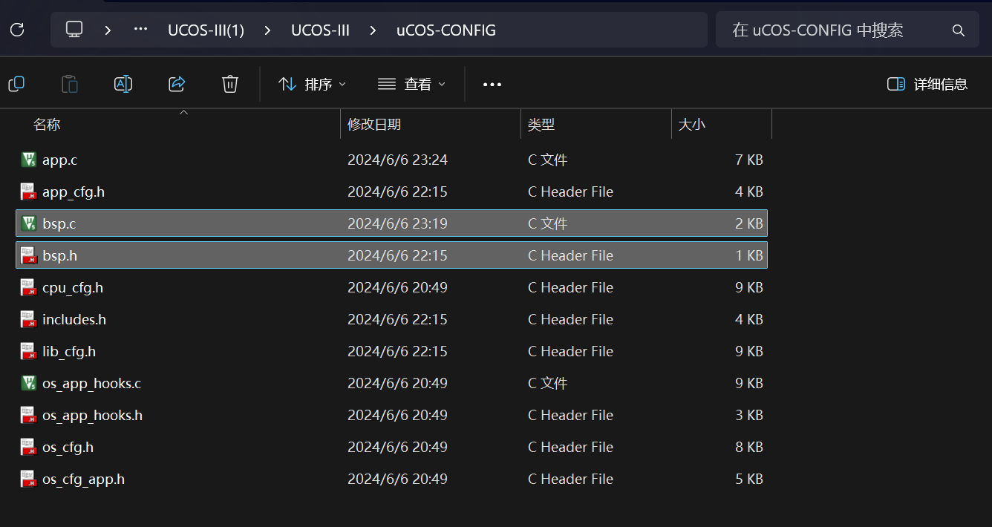The height and width of the screenshot is (527, 992).
Task: Click the Copy toolbar icon
Action: [x=16, y=84]
